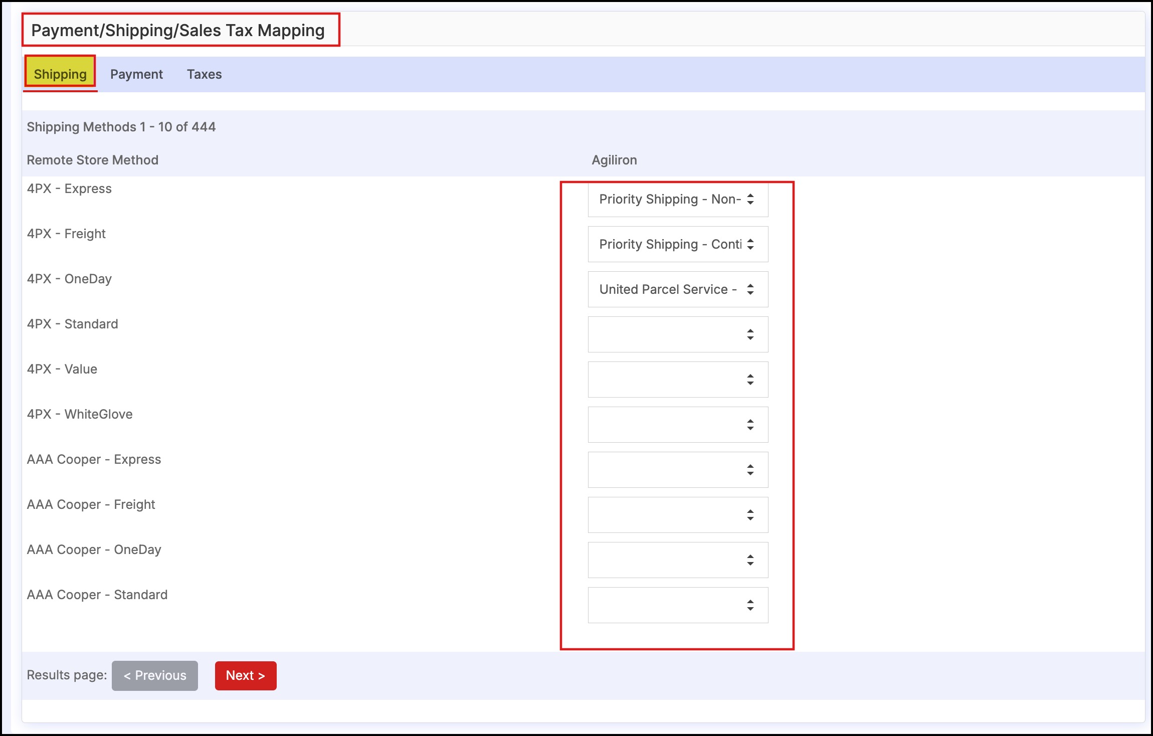This screenshot has width=1153, height=736.
Task: Open Agiliron dropdown for AAA Cooper - Express
Action: 678,470
